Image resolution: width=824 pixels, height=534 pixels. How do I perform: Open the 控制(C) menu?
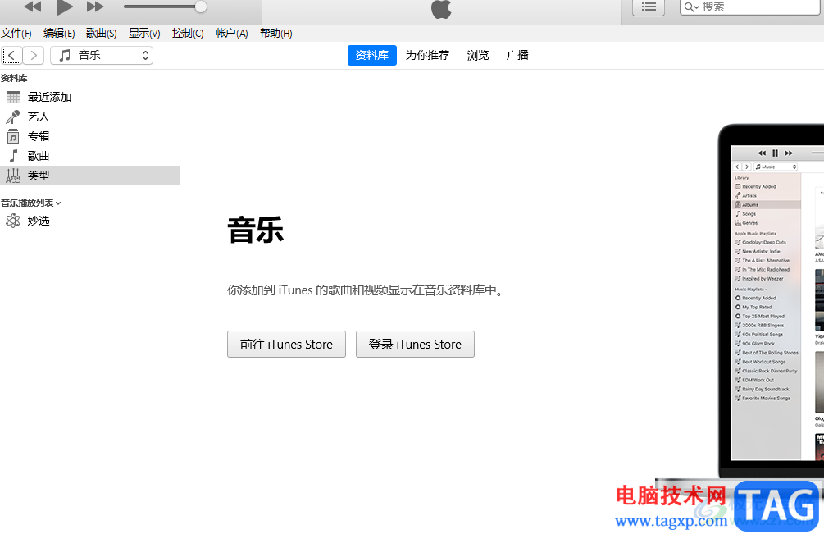[x=188, y=33]
